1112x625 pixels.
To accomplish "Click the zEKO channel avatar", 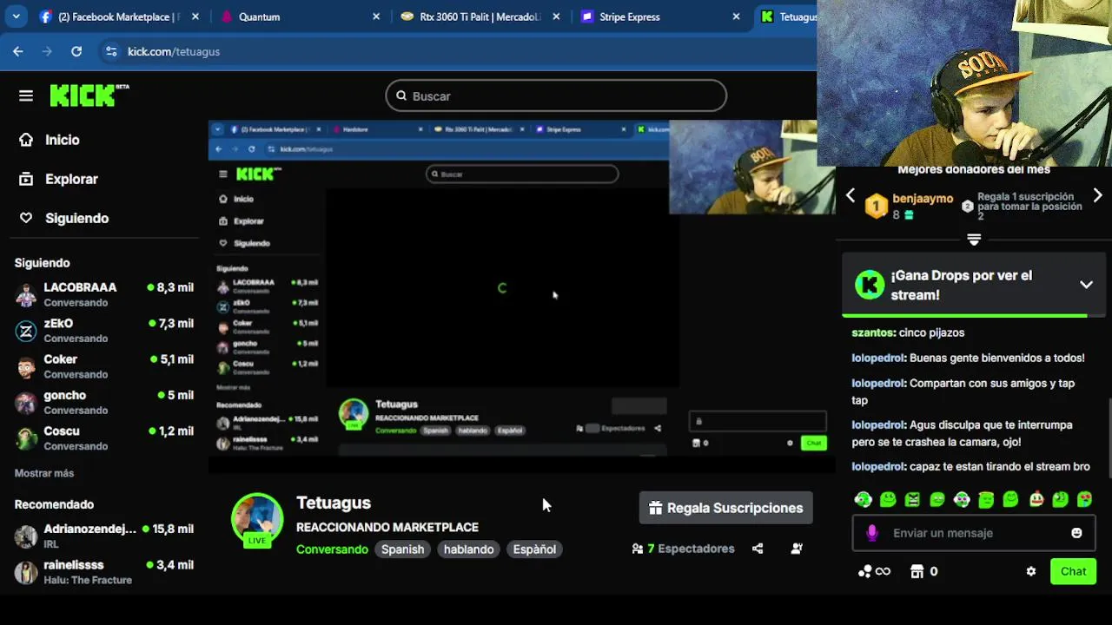I will click(27, 331).
